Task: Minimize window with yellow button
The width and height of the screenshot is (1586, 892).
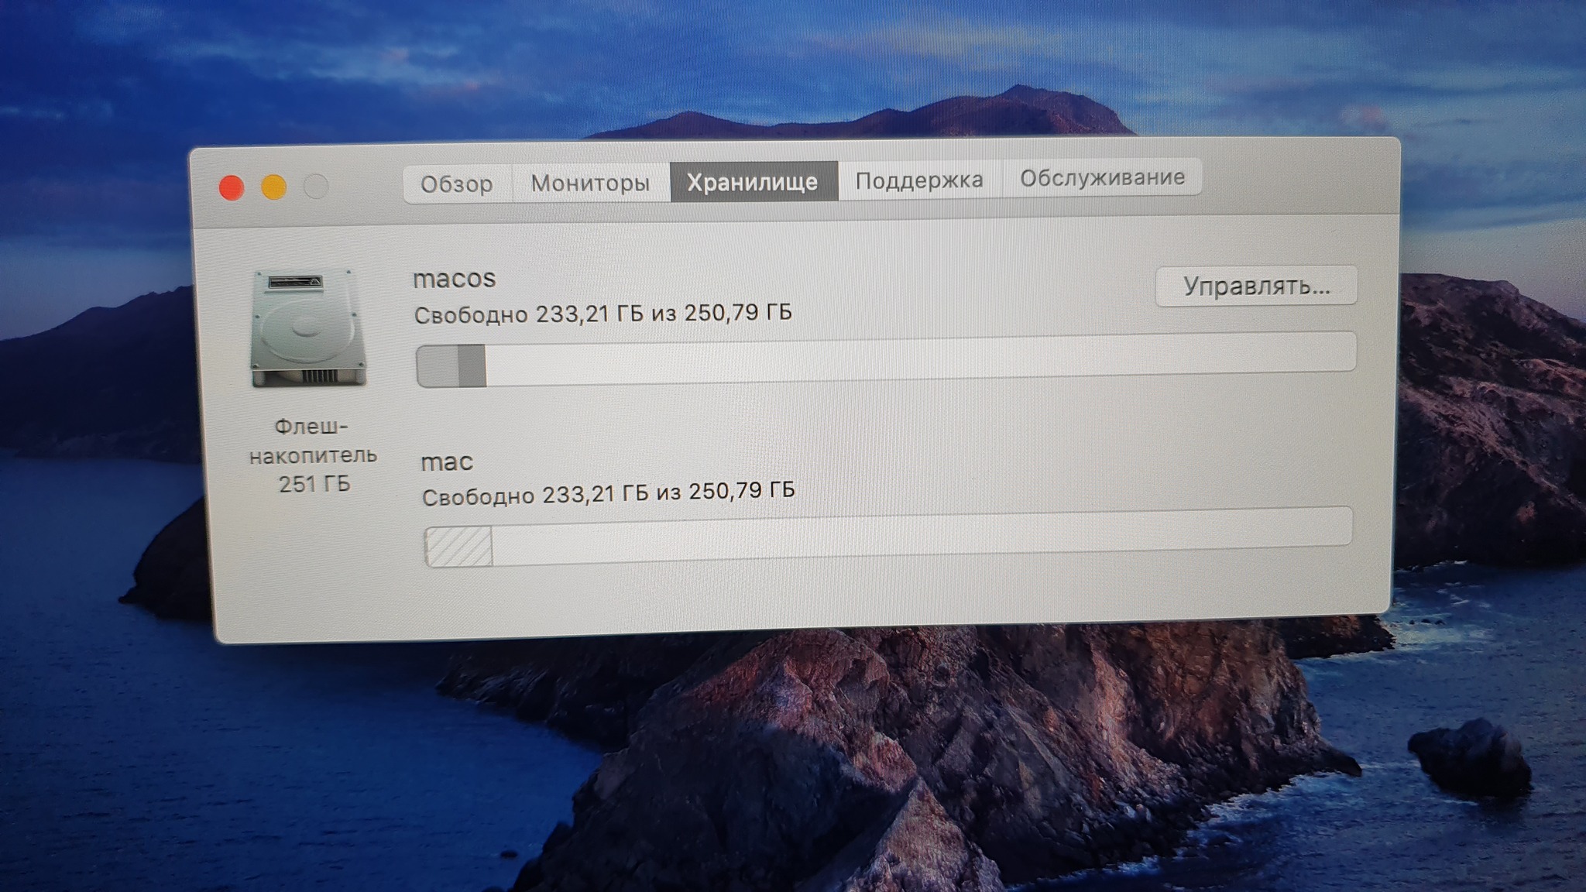Action: [x=273, y=187]
